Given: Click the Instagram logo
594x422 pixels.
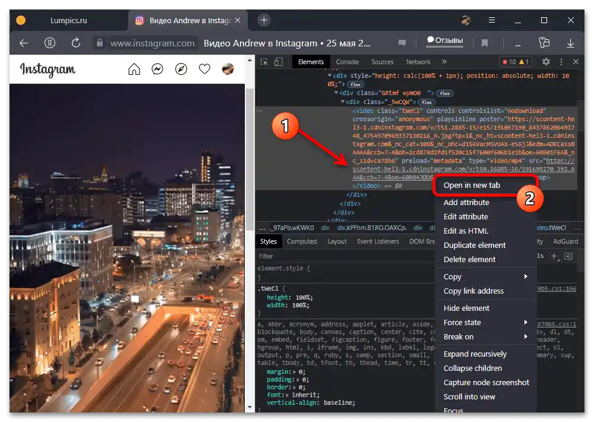Looking at the screenshot, I should 48,70.
